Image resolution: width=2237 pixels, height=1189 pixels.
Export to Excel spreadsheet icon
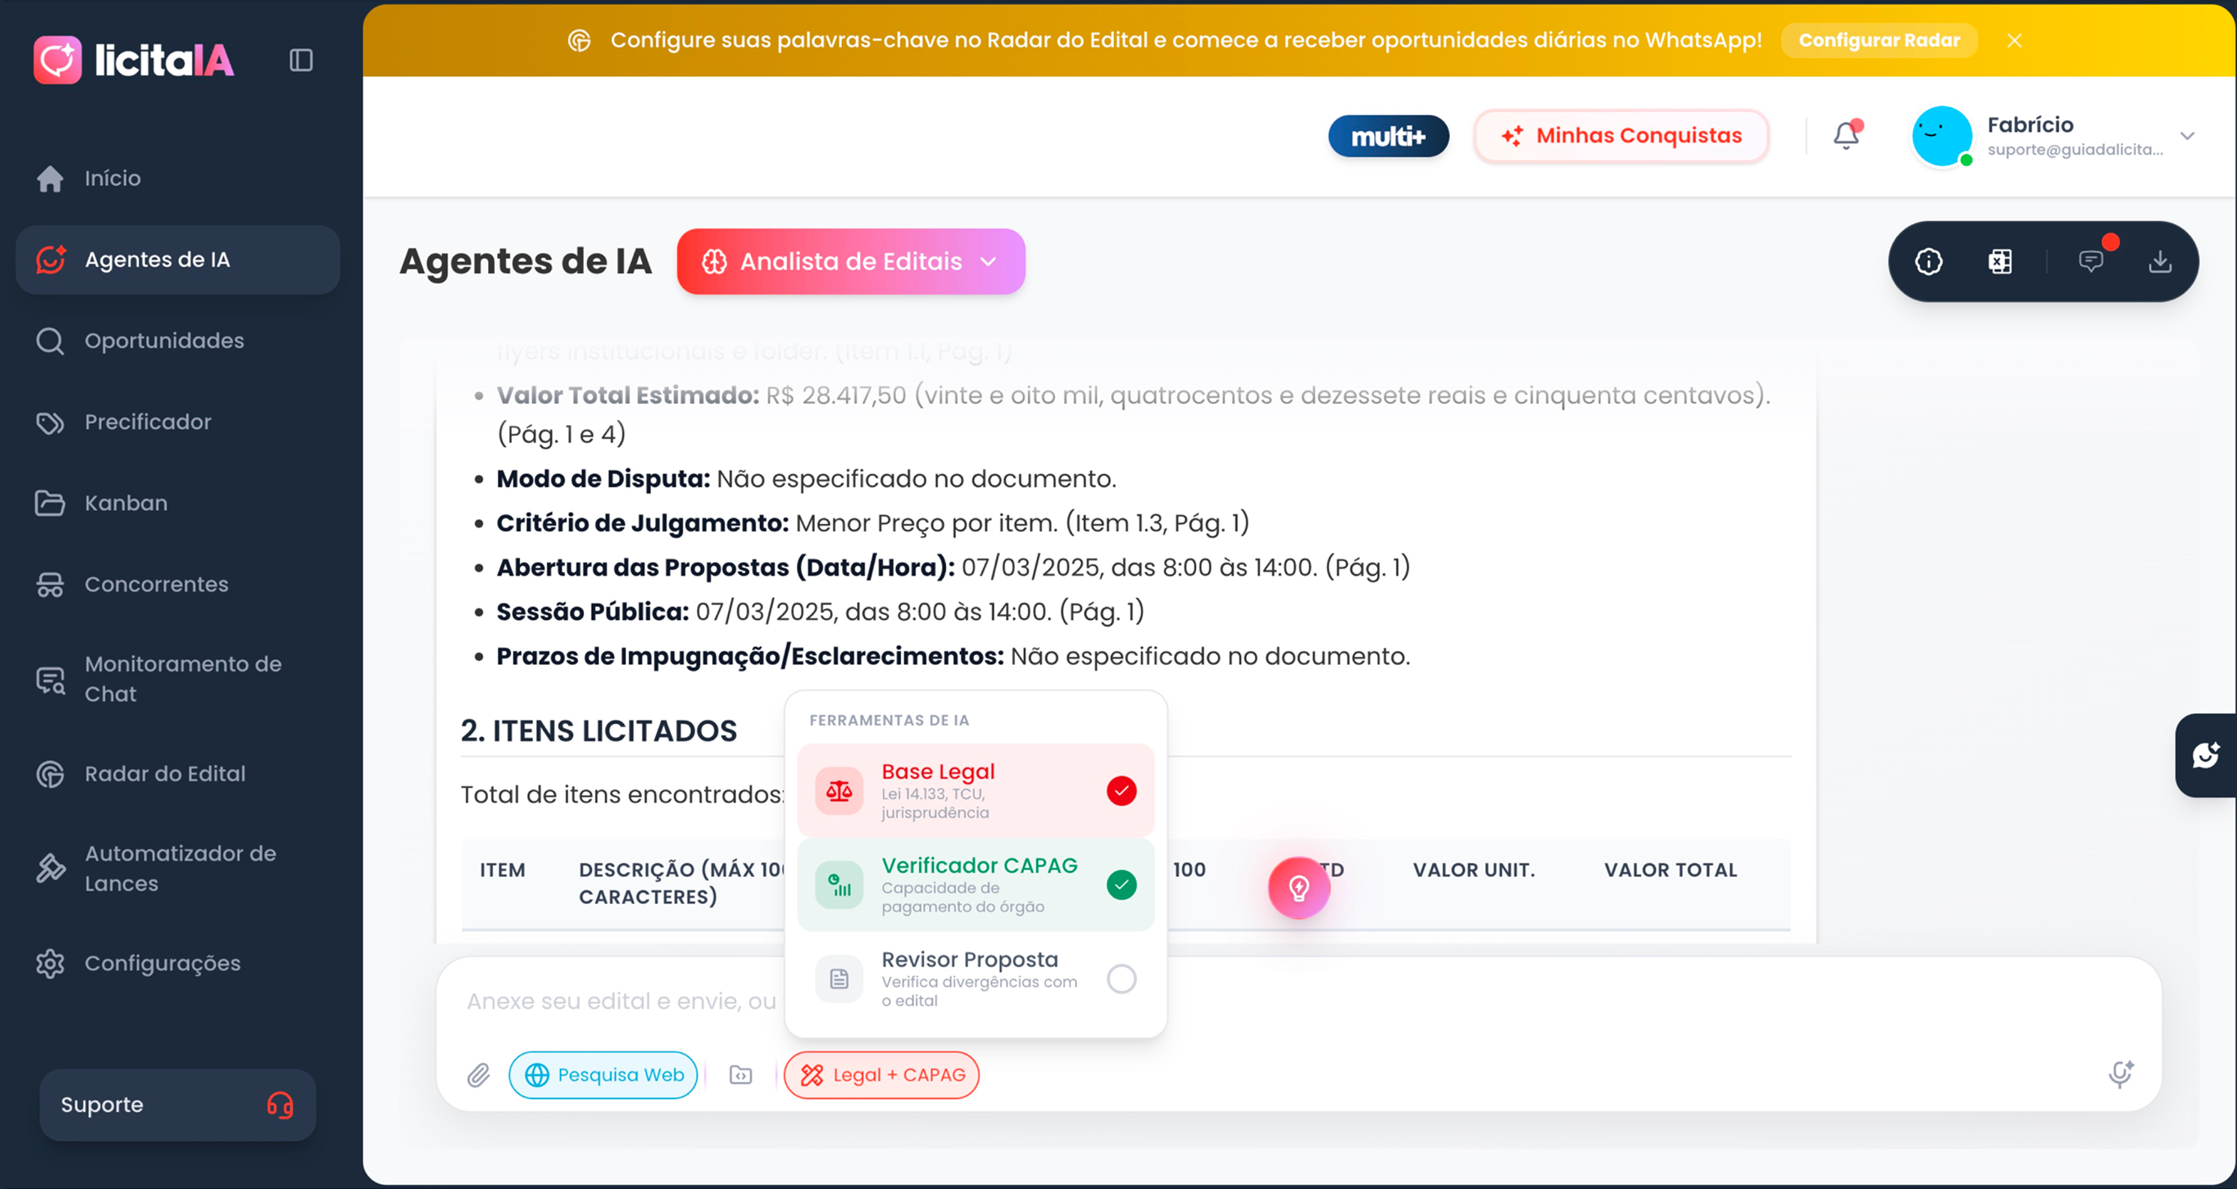[x=1999, y=262]
